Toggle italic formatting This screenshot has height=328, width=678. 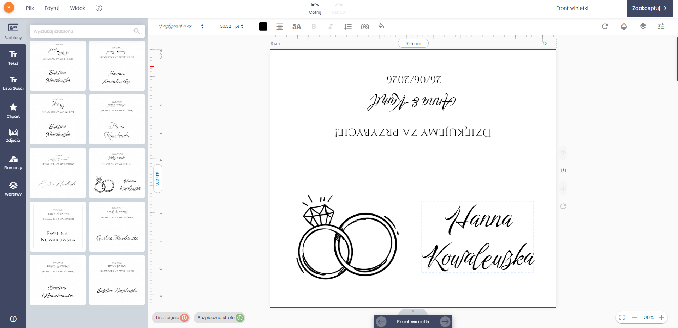click(x=331, y=26)
